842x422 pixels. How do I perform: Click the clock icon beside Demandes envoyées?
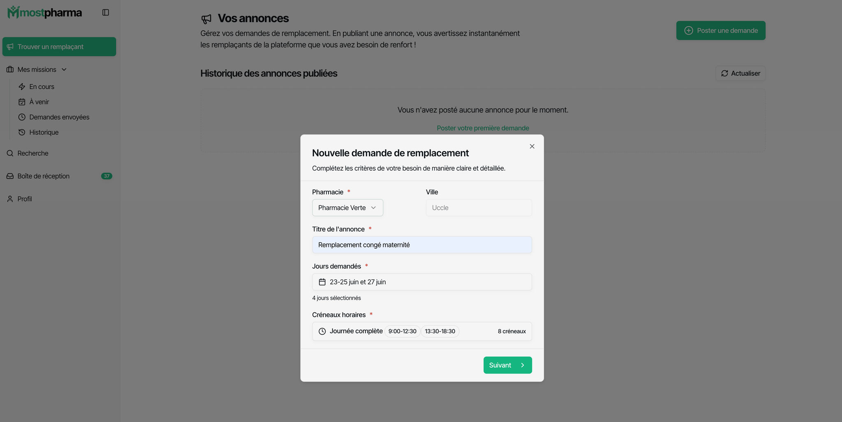pos(22,117)
